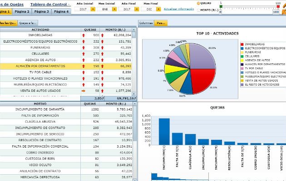Open the Año Inicial dropdown
The height and width of the screenshot is (181, 286).
tap(93, 9)
